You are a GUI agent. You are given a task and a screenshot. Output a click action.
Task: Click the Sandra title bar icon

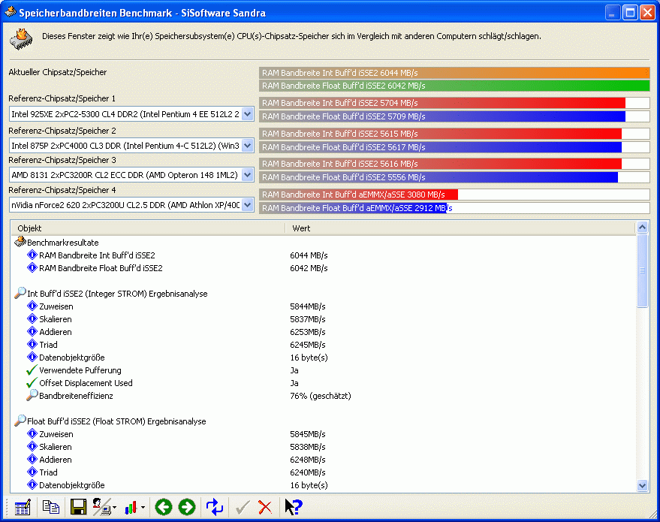(10, 12)
